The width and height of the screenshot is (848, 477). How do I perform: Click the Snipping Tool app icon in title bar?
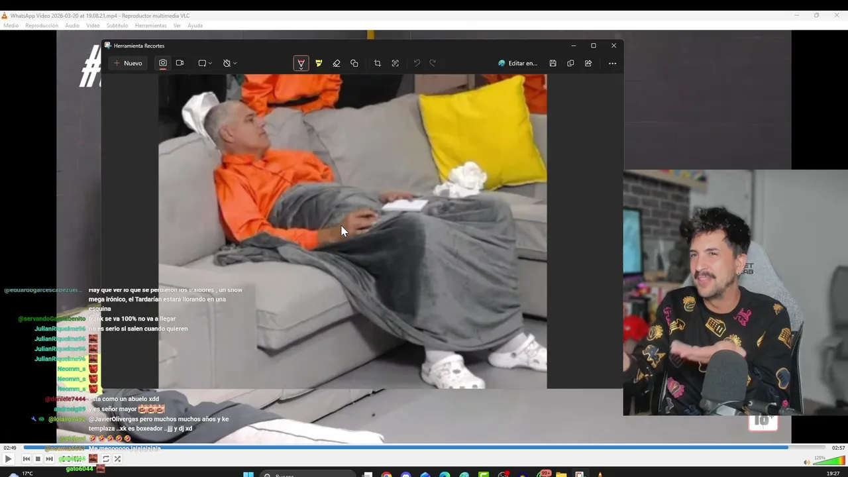107,46
